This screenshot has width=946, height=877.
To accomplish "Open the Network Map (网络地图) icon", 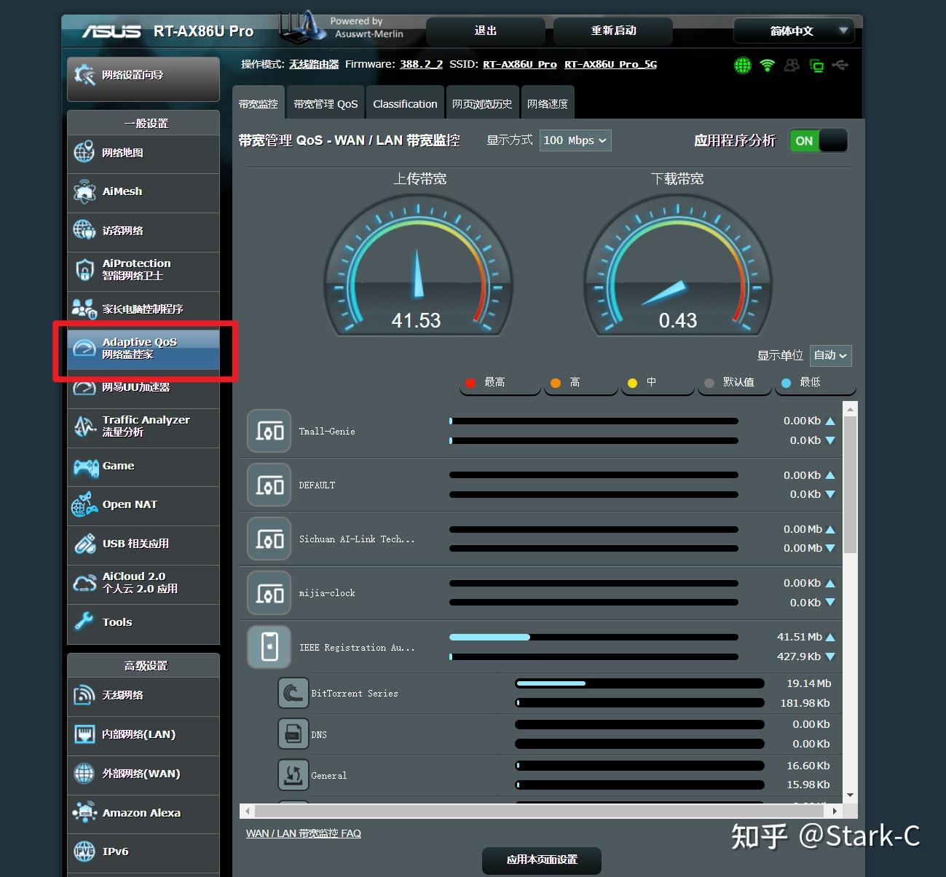I will 84,152.
